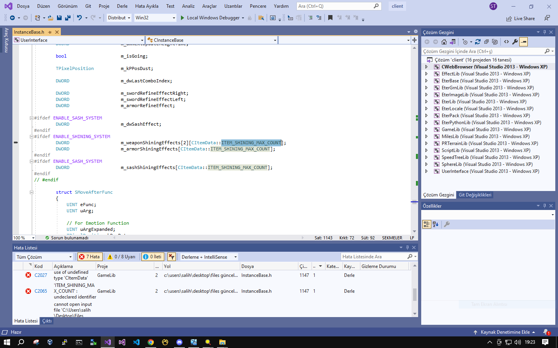The height and width of the screenshot is (348, 558).
Task: Click the Live Share button
Action: point(520,19)
